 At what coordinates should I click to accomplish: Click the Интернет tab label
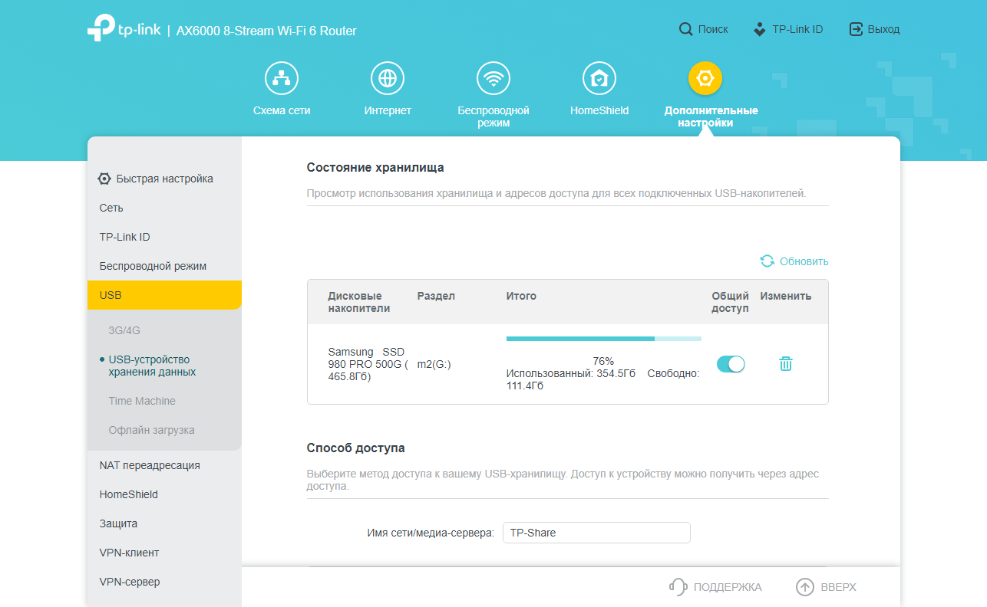click(x=388, y=110)
